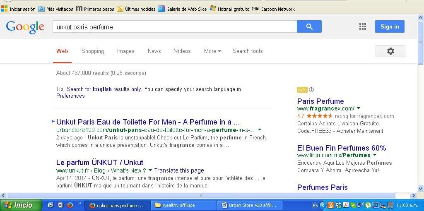Open Galería de Web Slice bookmark

tap(182, 9)
